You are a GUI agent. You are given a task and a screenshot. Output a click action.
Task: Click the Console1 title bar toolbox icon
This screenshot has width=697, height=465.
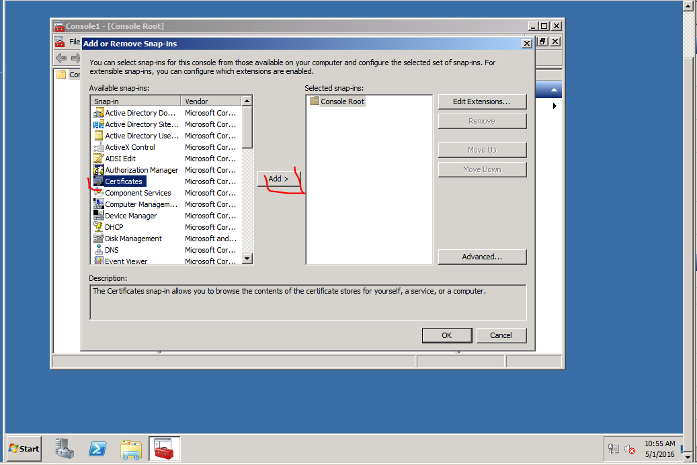point(58,26)
